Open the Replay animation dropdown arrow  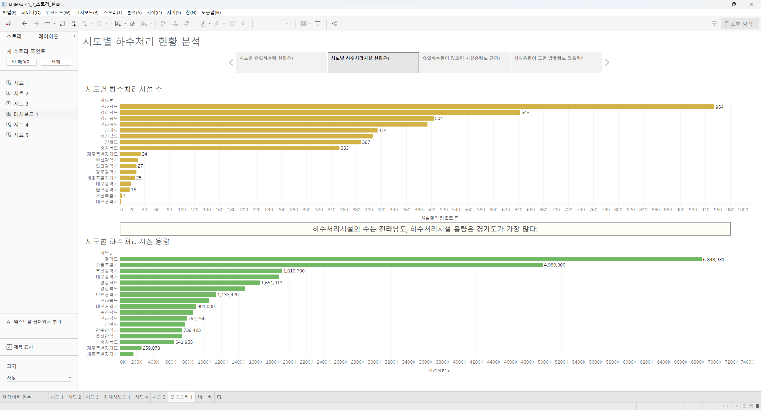(x=54, y=23)
